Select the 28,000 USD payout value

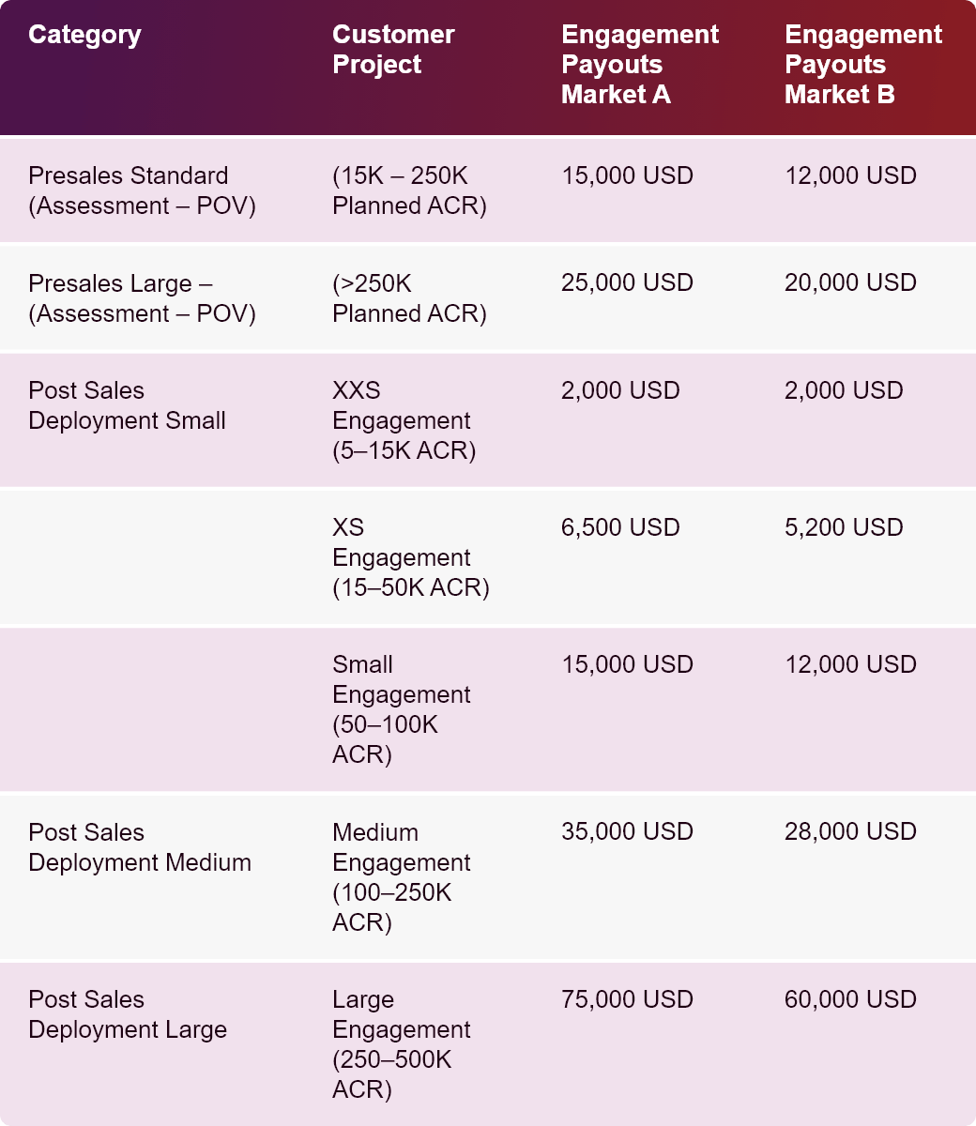pos(850,832)
